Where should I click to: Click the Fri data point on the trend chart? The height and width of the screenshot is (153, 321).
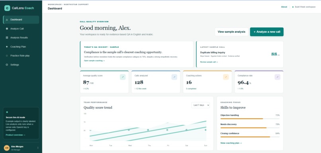pyautogui.click(x=167, y=130)
